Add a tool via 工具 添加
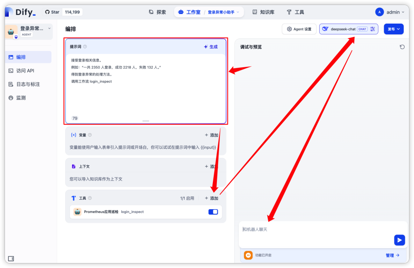This screenshot has width=414, height=268. coord(212,198)
